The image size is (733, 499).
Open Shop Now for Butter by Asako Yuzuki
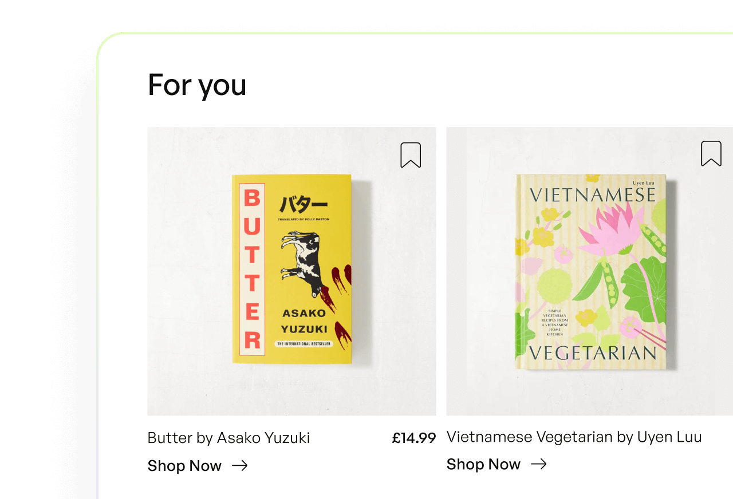[x=184, y=466]
